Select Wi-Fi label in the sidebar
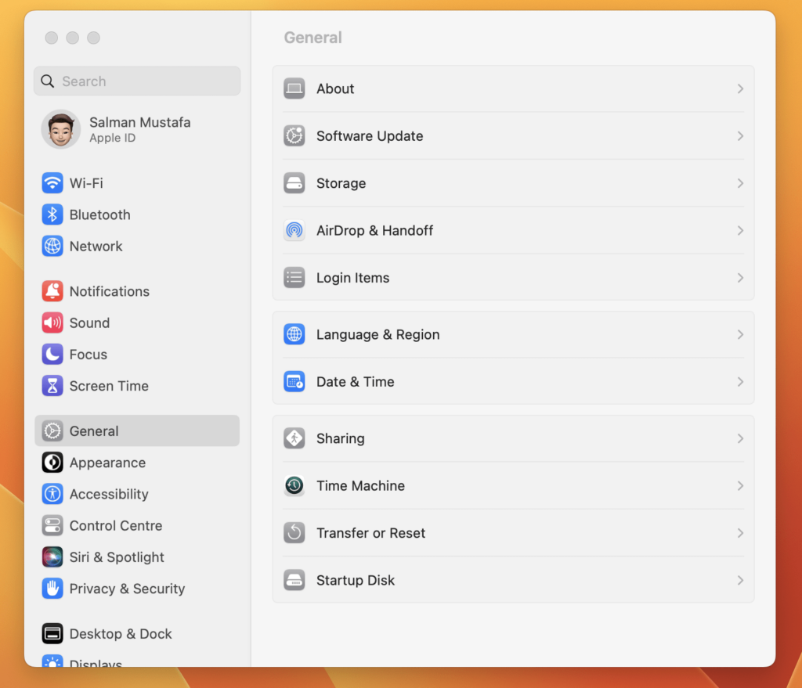This screenshot has width=802, height=688. point(86,183)
